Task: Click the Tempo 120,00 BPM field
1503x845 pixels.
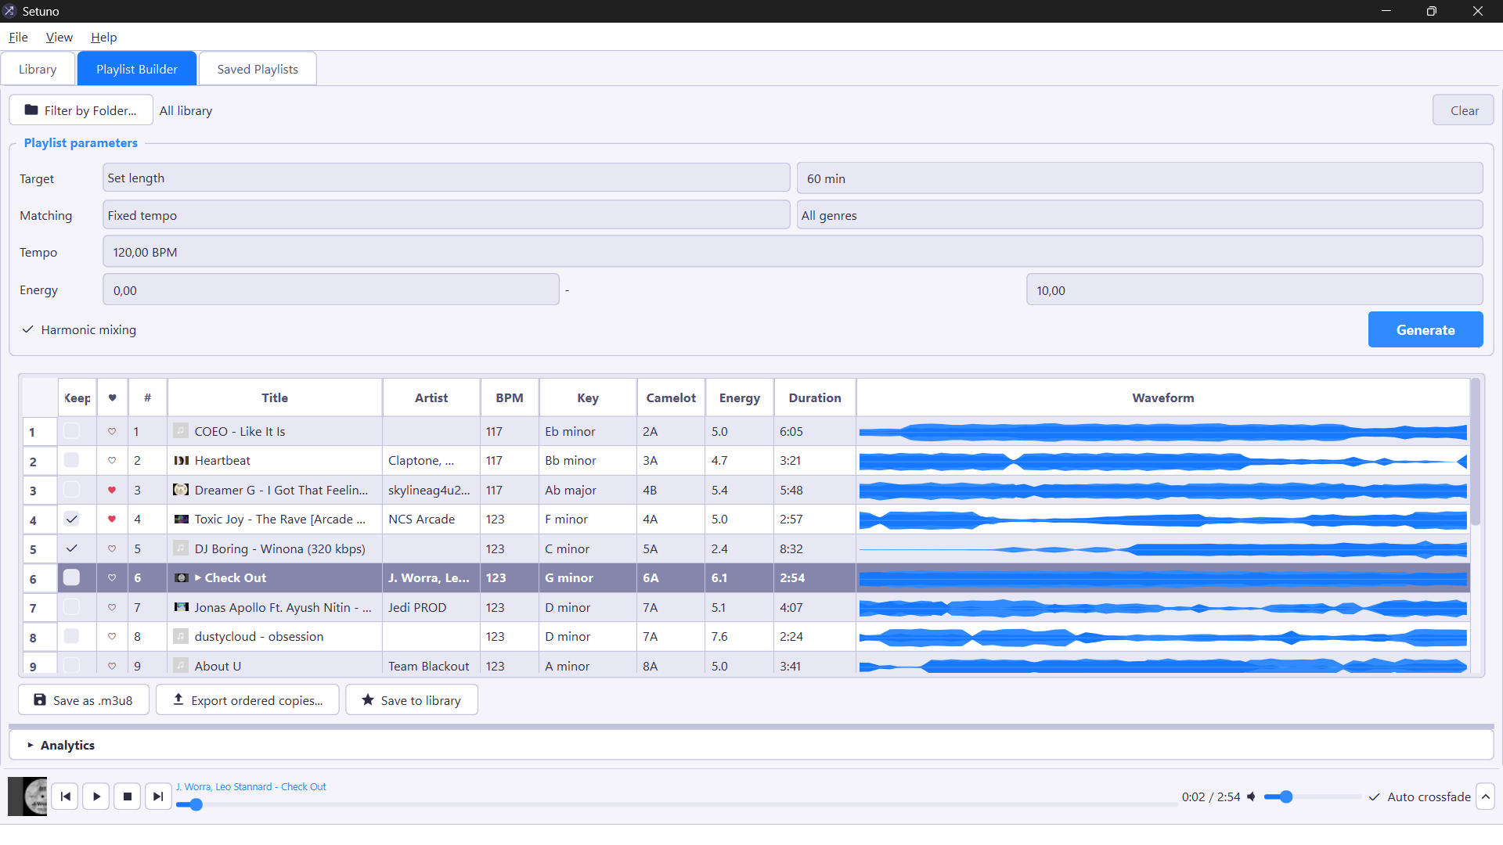Action: (x=792, y=252)
